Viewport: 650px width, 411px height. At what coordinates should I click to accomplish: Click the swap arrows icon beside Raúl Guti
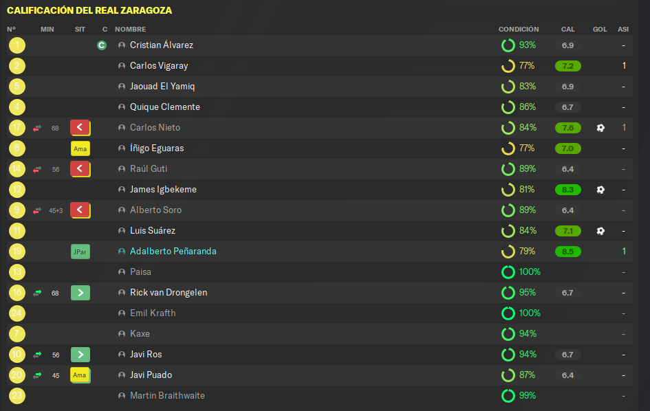click(x=37, y=169)
